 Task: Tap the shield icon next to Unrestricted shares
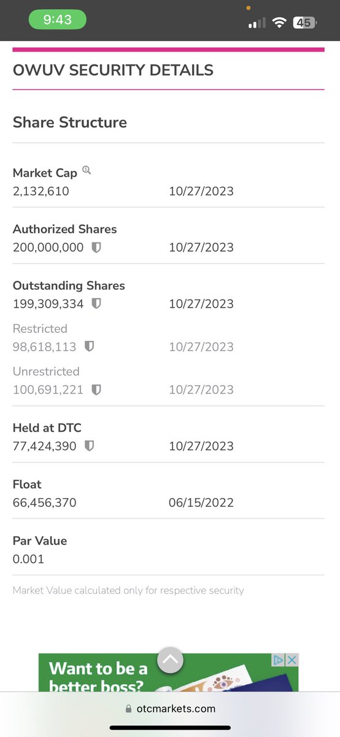pos(96,390)
